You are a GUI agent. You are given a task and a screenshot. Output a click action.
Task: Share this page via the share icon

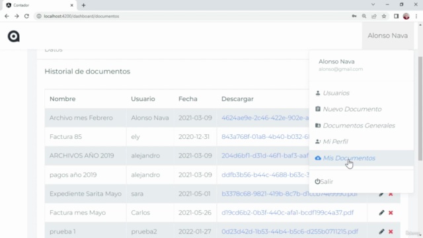[374, 16]
